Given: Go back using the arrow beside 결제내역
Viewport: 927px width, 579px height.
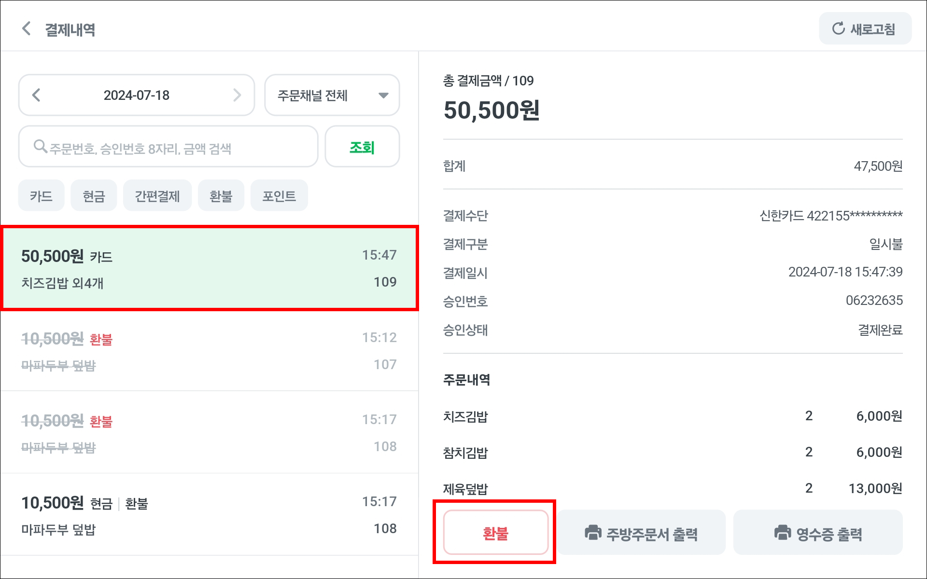Looking at the screenshot, I should (27, 28).
